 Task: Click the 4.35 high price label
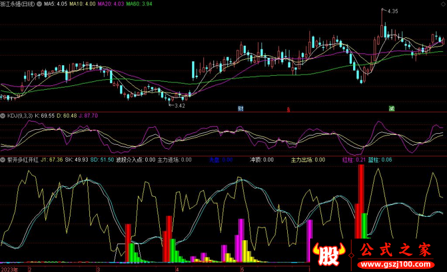(393, 11)
